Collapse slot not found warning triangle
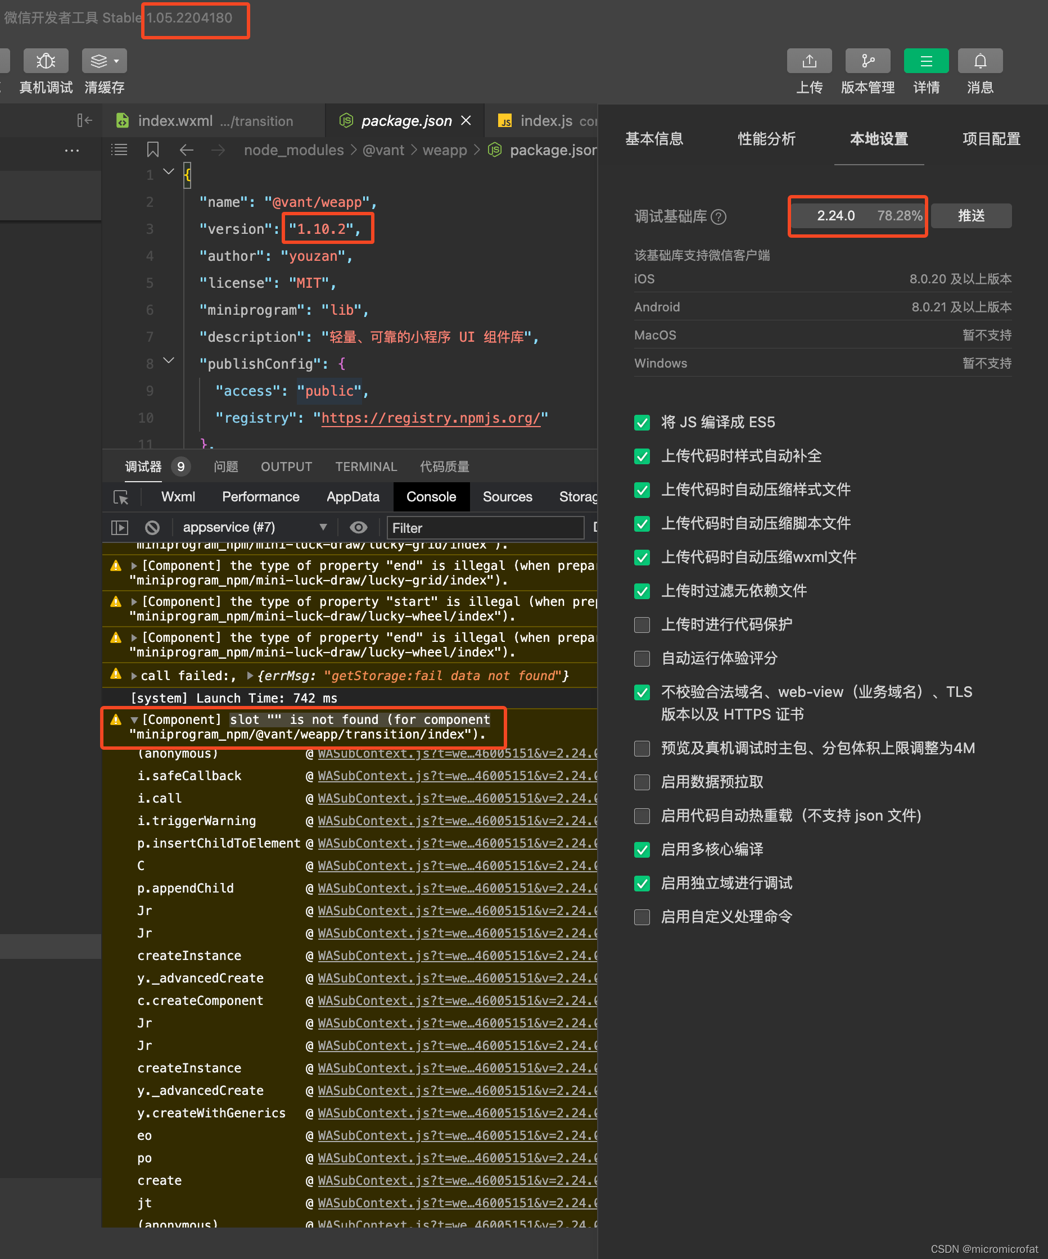The width and height of the screenshot is (1048, 1259). (134, 720)
